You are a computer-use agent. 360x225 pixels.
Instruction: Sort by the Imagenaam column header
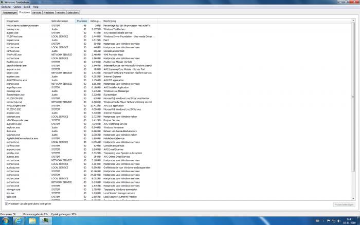coord(28,21)
